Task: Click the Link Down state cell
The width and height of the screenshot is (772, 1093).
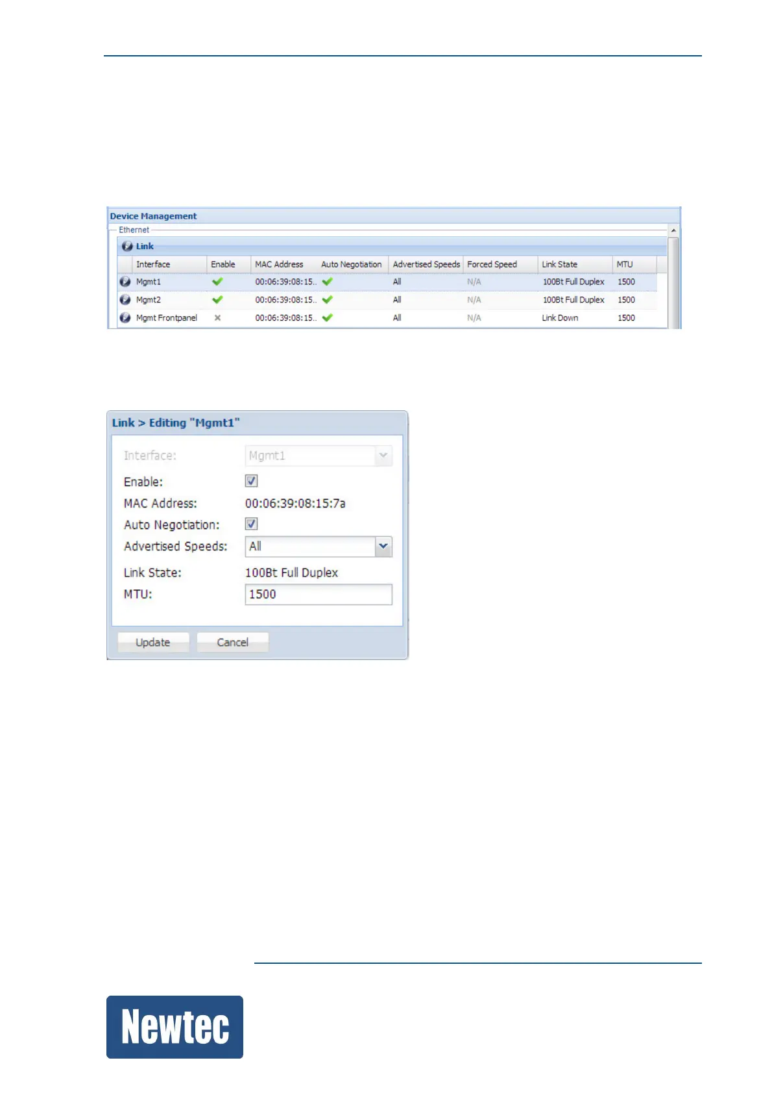Action: 560,318
